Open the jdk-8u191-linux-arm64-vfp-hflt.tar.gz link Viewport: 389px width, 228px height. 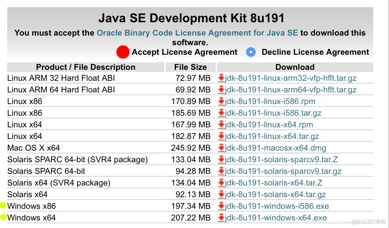[x=291, y=90]
